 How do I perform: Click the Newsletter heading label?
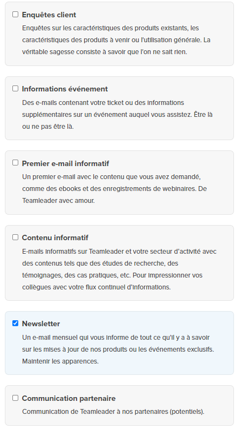tap(41, 324)
